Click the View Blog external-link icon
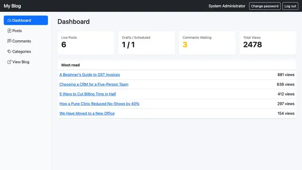 tap(9, 62)
